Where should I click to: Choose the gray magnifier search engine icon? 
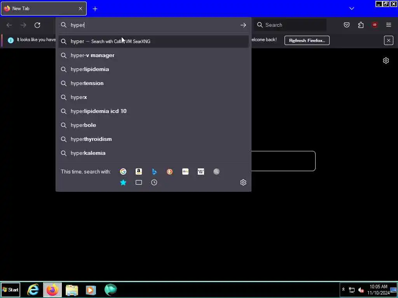coord(216,172)
